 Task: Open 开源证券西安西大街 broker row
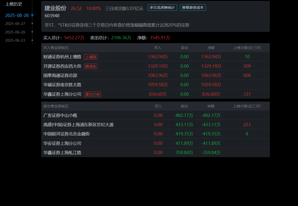155,66
